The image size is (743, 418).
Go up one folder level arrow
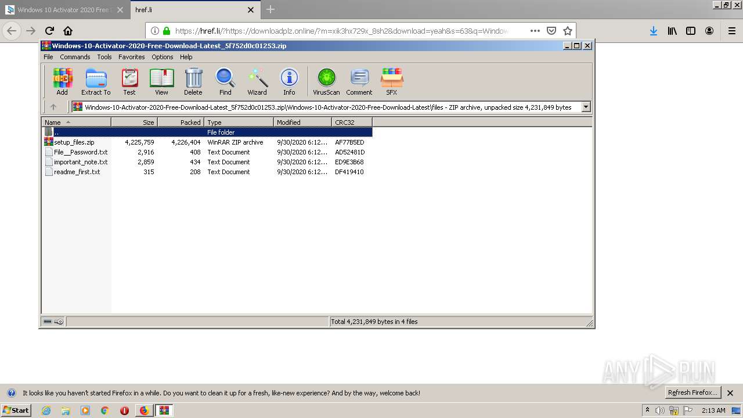click(x=53, y=107)
